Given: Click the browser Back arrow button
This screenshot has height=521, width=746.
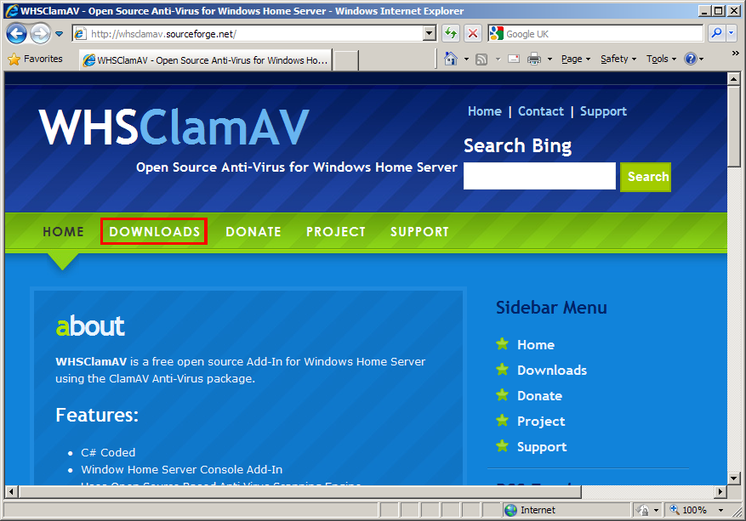Looking at the screenshot, I should pyautogui.click(x=16, y=34).
